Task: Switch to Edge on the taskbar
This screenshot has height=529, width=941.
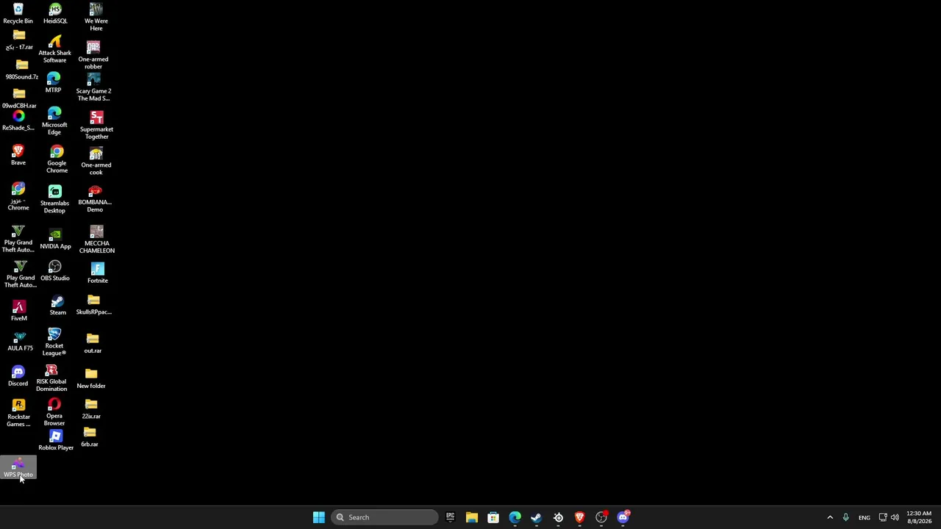Action: tap(515, 517)
